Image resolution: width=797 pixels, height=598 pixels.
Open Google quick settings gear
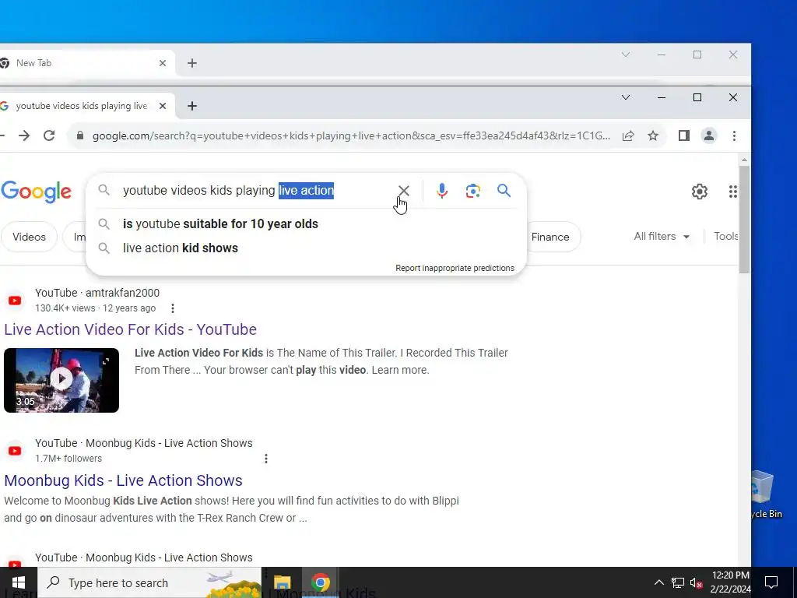[700, 192]
